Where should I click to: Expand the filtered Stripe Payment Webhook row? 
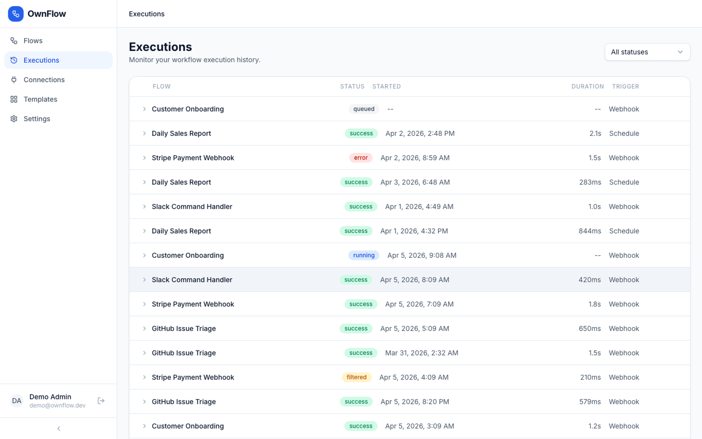tap(144, 377)
